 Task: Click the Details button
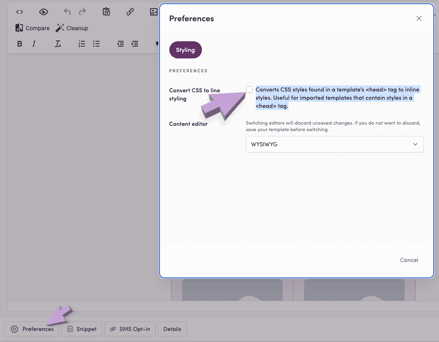coord(172,329)
